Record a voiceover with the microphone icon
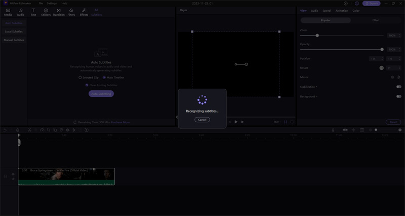 click(x=333, y=130)
